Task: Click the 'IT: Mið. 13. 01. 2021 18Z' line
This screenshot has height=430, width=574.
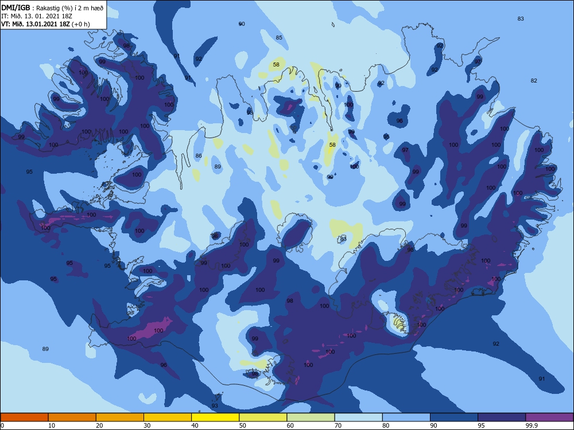Action: coord(37,16)
